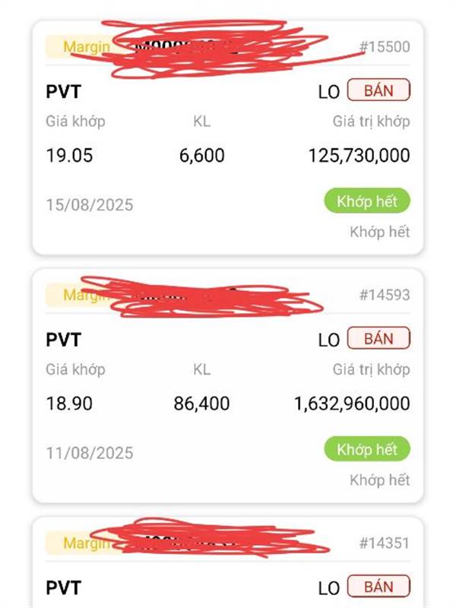Viewport: 456px width, 608px height.
Task: Open order number #15500
Action: point(385,47)
